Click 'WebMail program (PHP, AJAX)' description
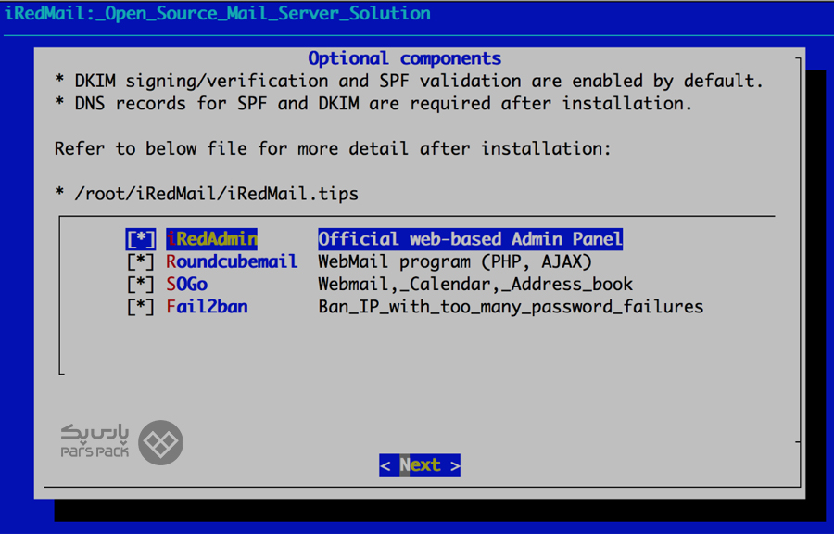This screenshot has width=834, height=534. pos(455,261)
